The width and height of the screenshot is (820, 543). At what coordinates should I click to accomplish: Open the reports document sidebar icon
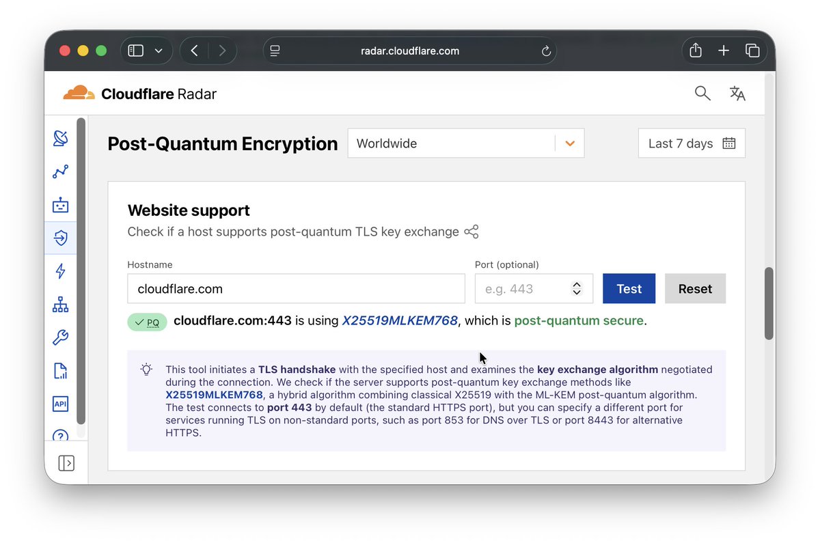[x=61, y=371]
